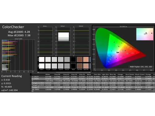Click the scroll-left arrow under swatch strip
This screenshot has height=116, width=155.
pyautogui.click(x=38, y=72)
